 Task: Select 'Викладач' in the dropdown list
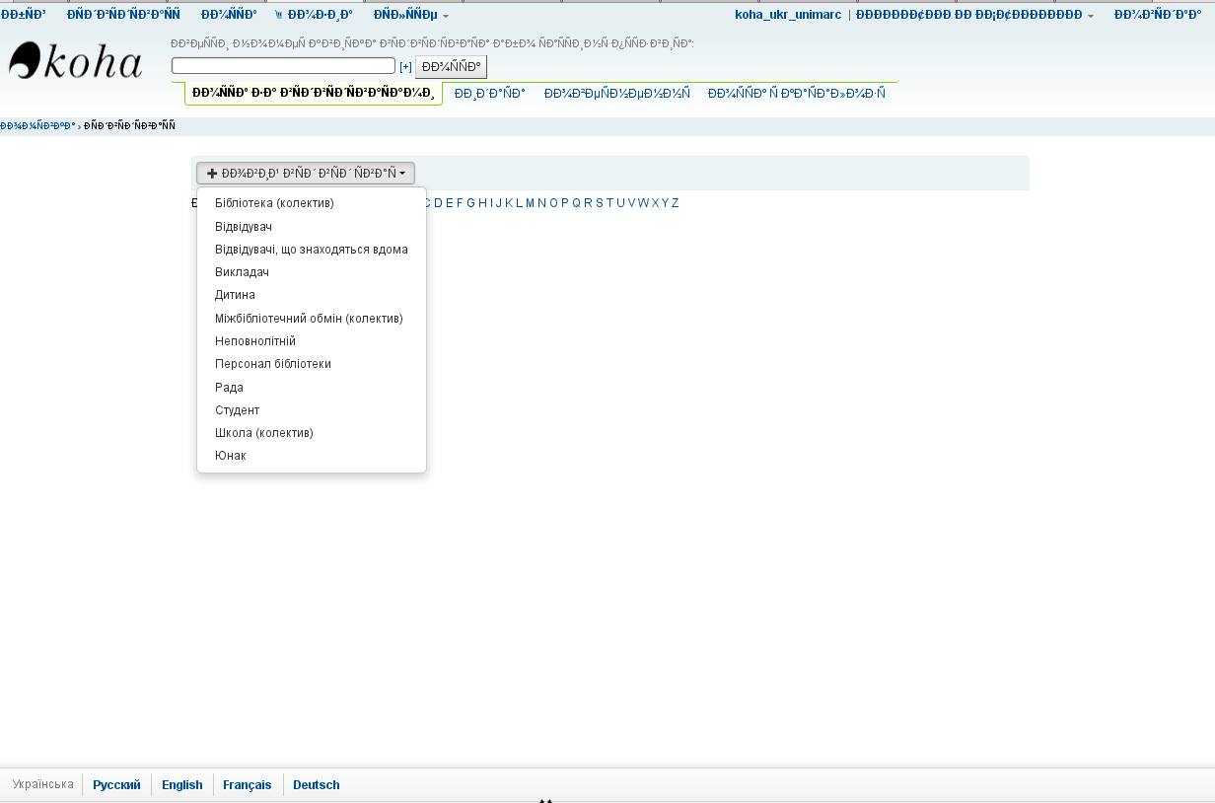pyautogui.click(x=242, y=272)
